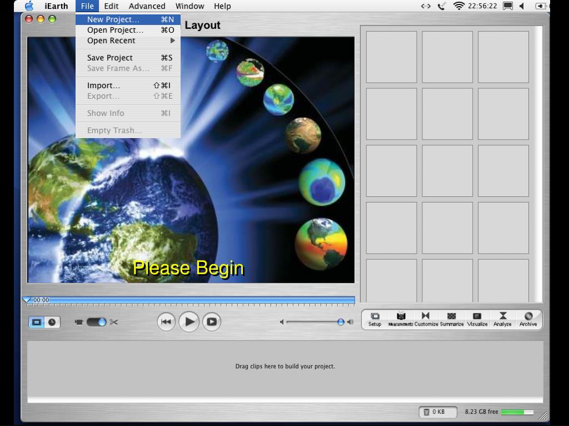Toggle the camera/edit mode switch
The height and width of the screenshot is (426, 569).
tap(96, 322)
